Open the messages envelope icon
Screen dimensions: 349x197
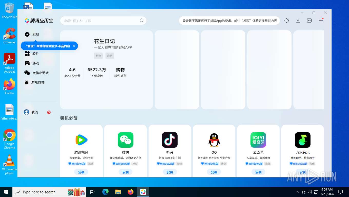[x=309, y=21]
